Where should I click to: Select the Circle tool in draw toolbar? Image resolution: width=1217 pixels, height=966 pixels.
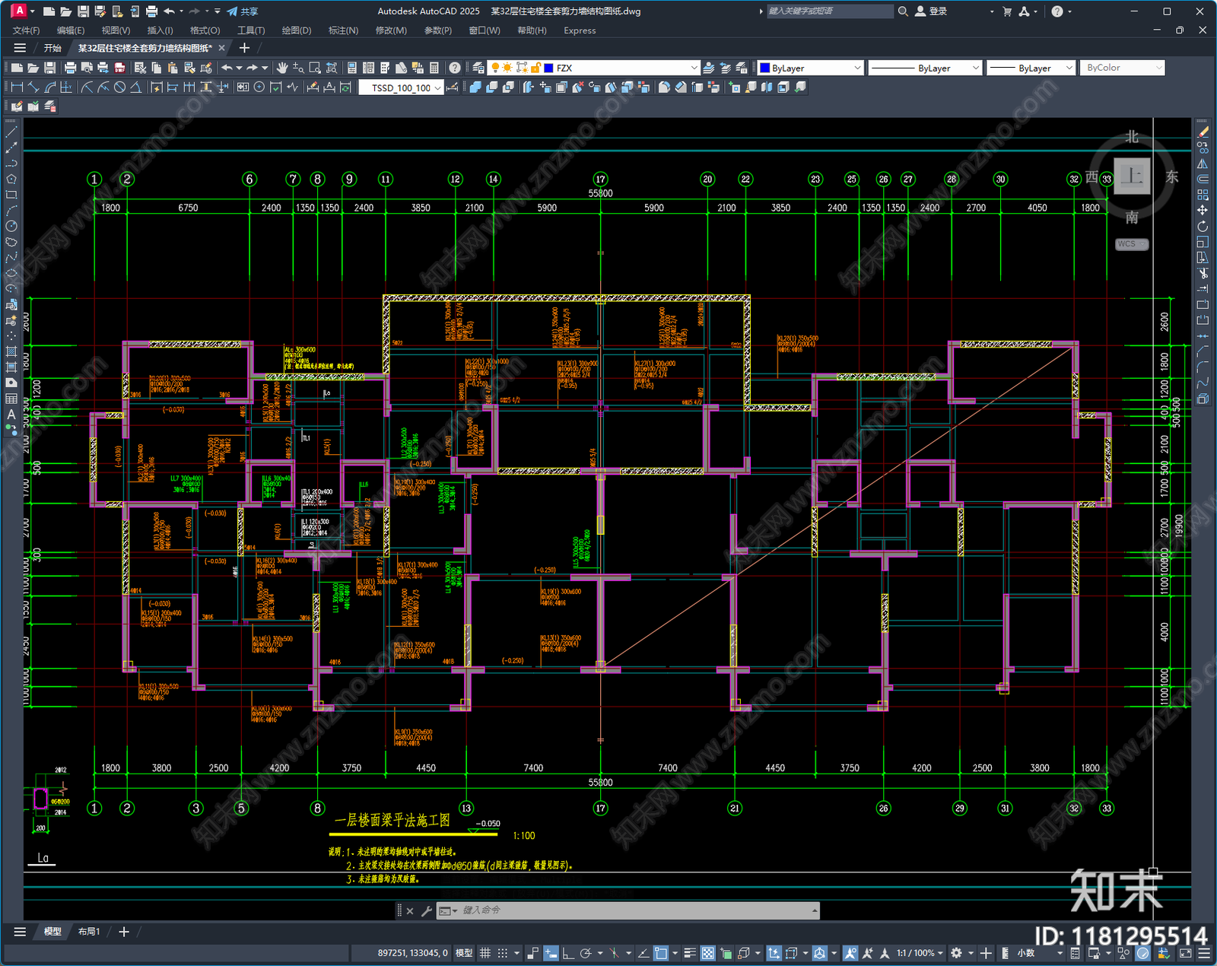(x=11, y=226)
